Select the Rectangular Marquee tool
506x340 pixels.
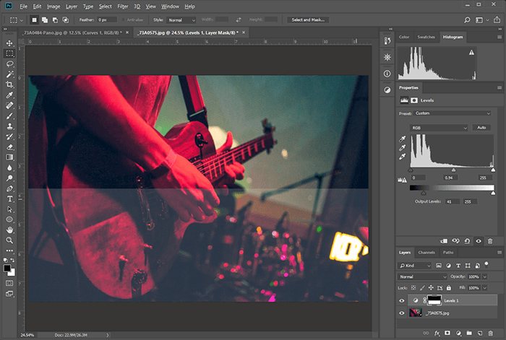tap(9, 53)
